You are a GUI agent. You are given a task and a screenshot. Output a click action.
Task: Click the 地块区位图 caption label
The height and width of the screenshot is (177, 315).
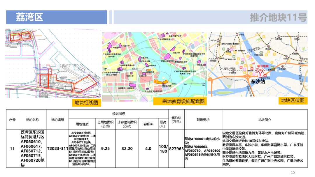[293, 100]
